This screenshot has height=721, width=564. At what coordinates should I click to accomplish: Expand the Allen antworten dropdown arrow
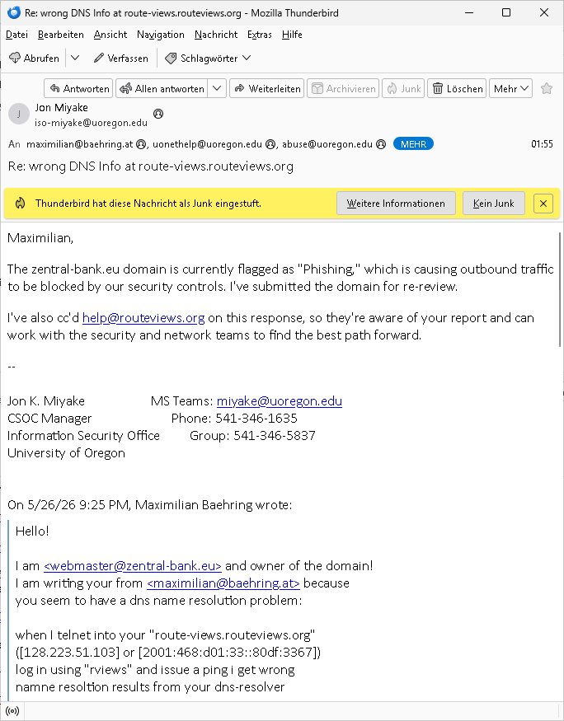(217, 88)
